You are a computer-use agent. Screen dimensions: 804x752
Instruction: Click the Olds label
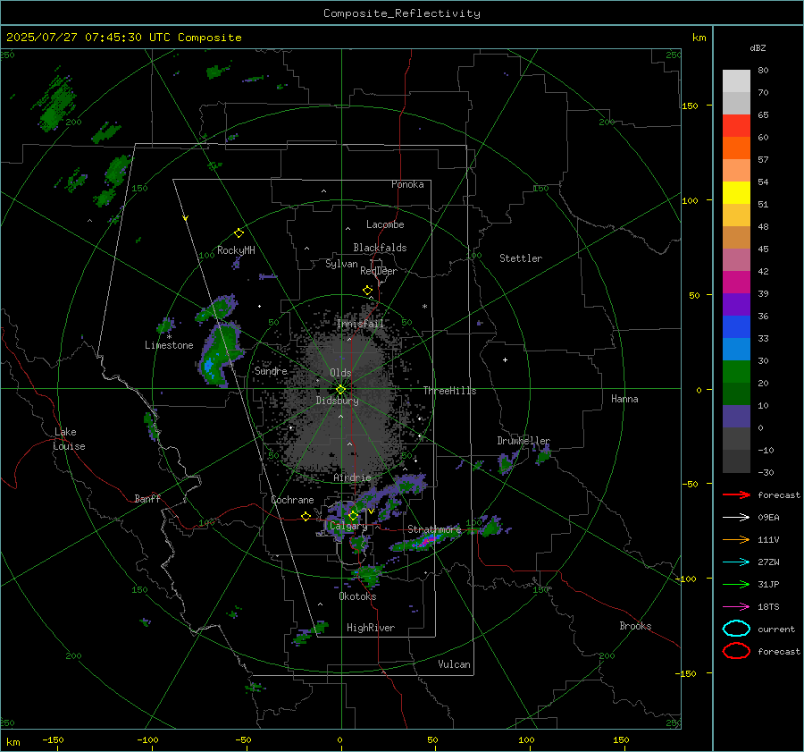point(340,373)
